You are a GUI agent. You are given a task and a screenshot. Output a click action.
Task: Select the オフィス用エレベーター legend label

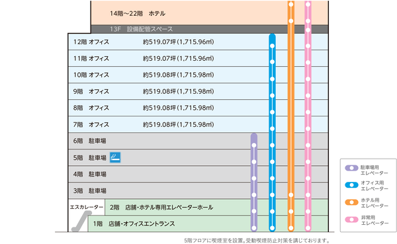click(x=375, y=186)
